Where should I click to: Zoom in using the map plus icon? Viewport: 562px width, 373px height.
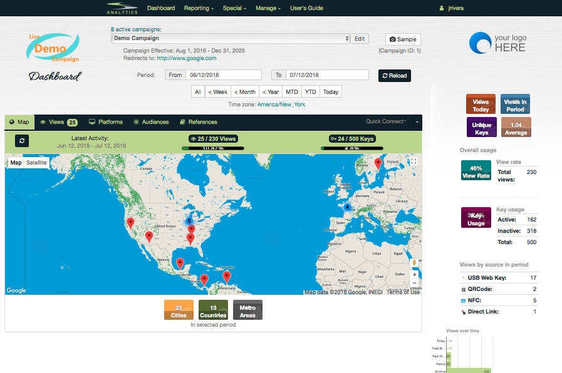(414, 274)
